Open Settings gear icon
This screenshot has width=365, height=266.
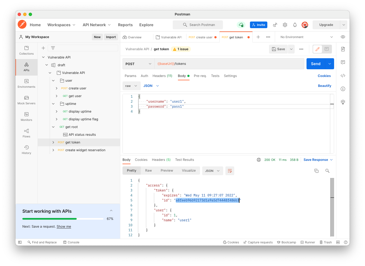(285, 25)
